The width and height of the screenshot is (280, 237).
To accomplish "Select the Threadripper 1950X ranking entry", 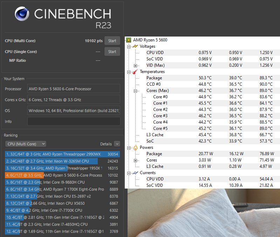I will (62, 168).
